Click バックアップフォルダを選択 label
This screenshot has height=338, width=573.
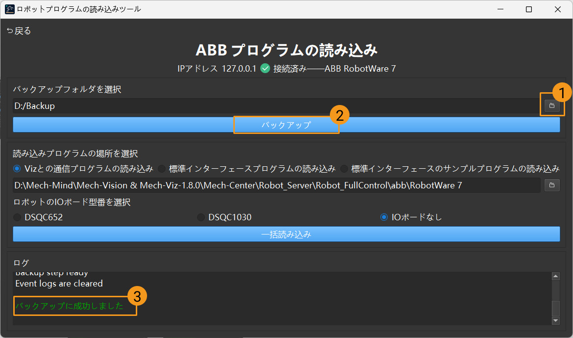coord(67,89)
